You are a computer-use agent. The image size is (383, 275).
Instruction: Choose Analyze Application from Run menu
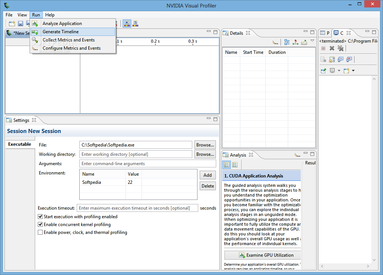click(73, 24)
